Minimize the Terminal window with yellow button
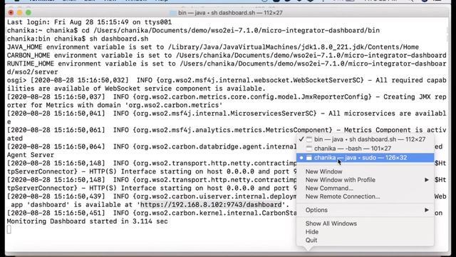Image resolution: width=456 pixels, height=257 pixels. coord(19,13)
